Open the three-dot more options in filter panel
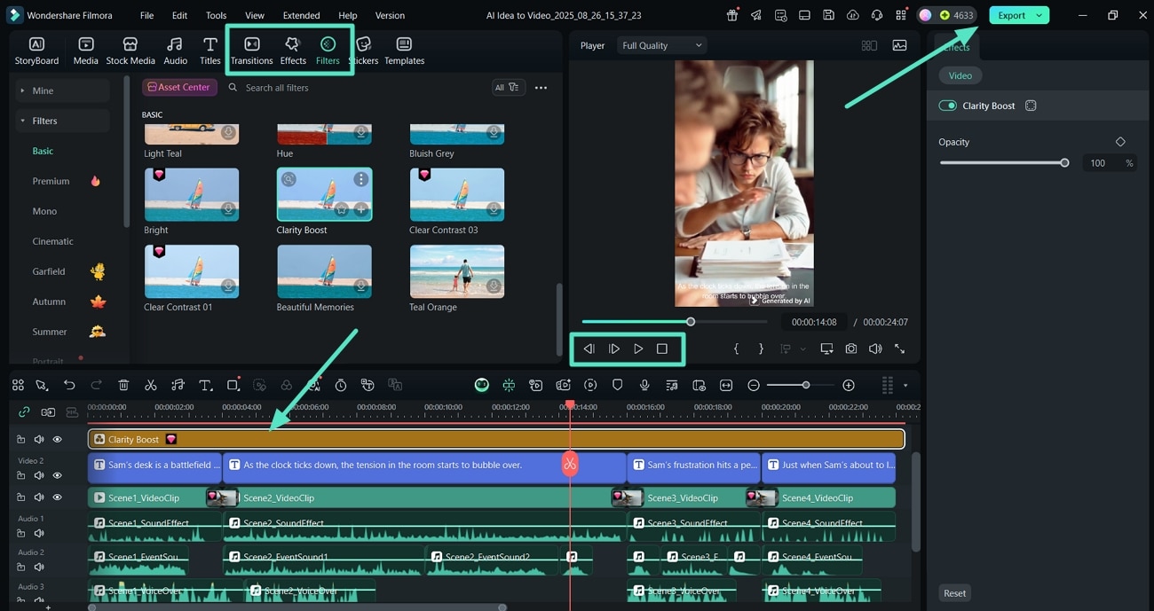The image size is (1154, 611). 541,88
